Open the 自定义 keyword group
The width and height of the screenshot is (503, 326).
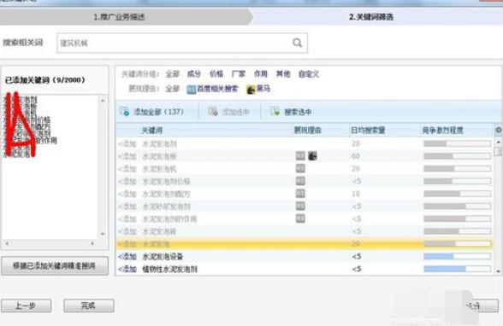309,74
